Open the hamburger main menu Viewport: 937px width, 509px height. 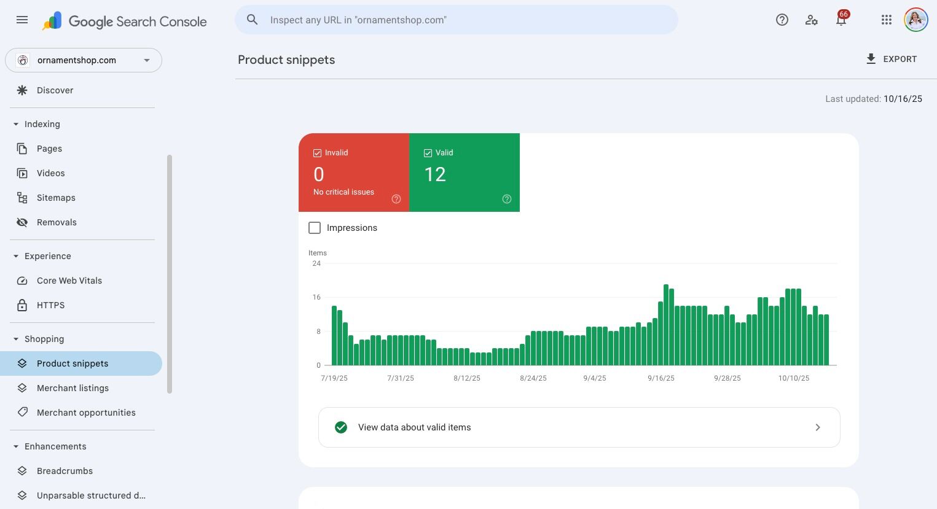(x=22, y=20)
